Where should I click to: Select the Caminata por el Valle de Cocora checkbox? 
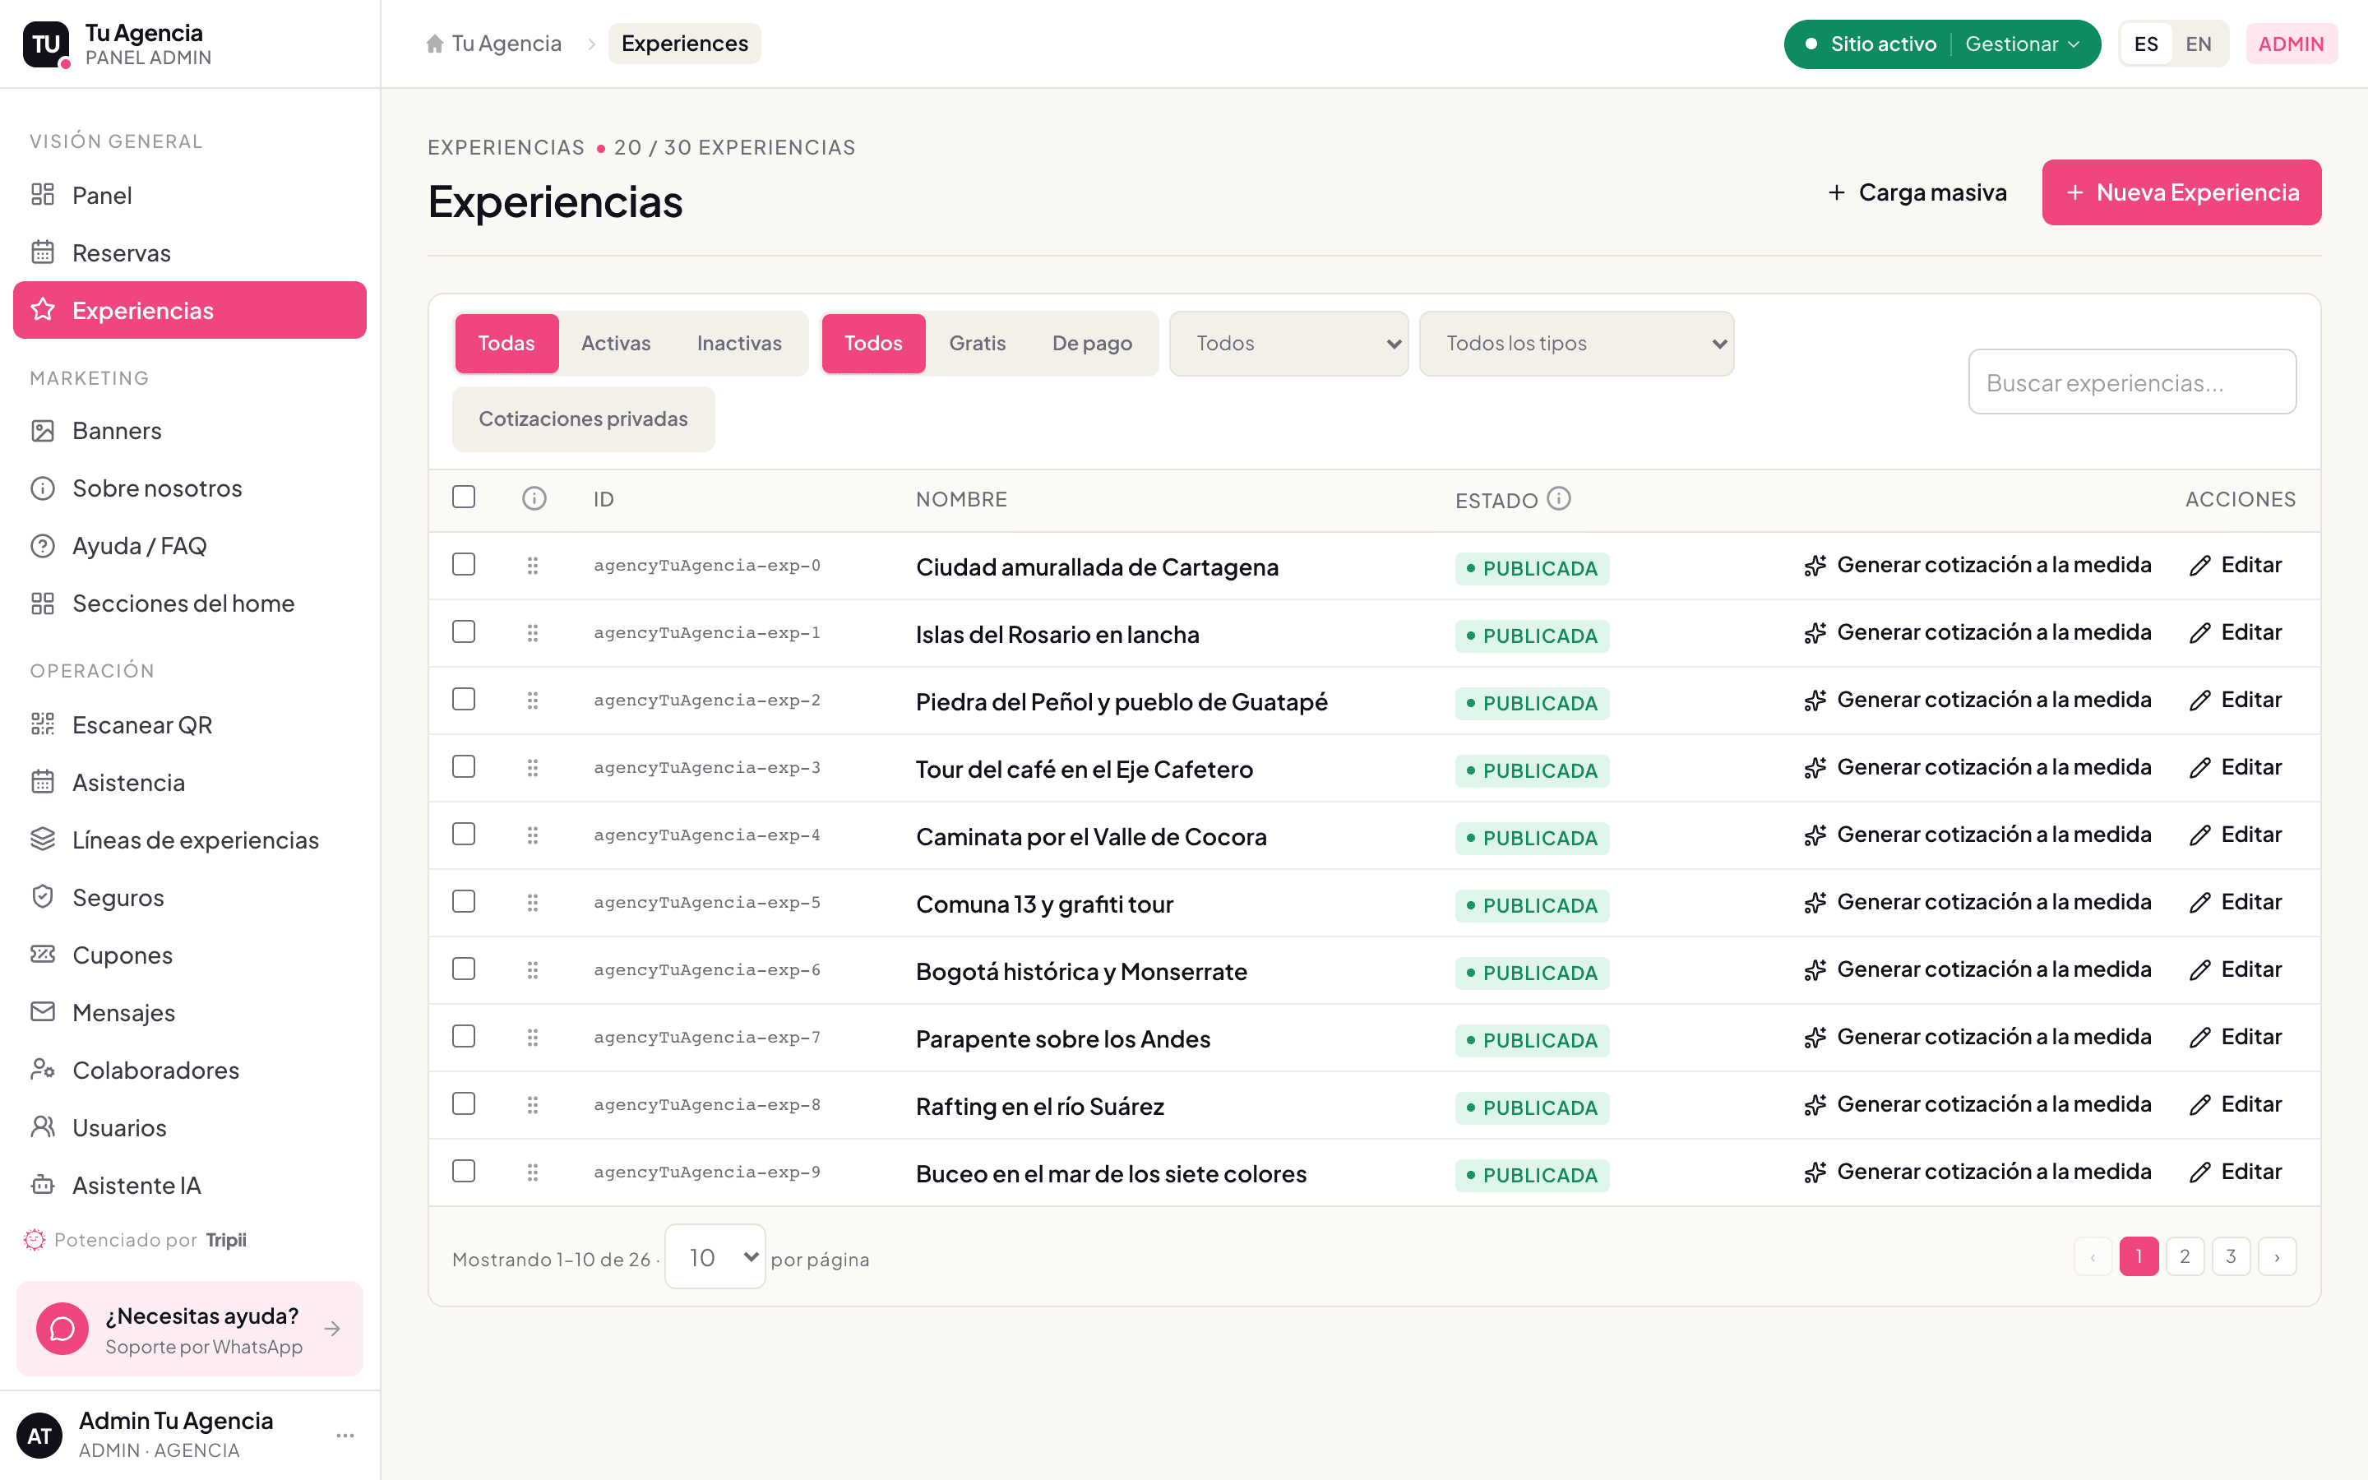pyautogui.click(x=464, y=834)
